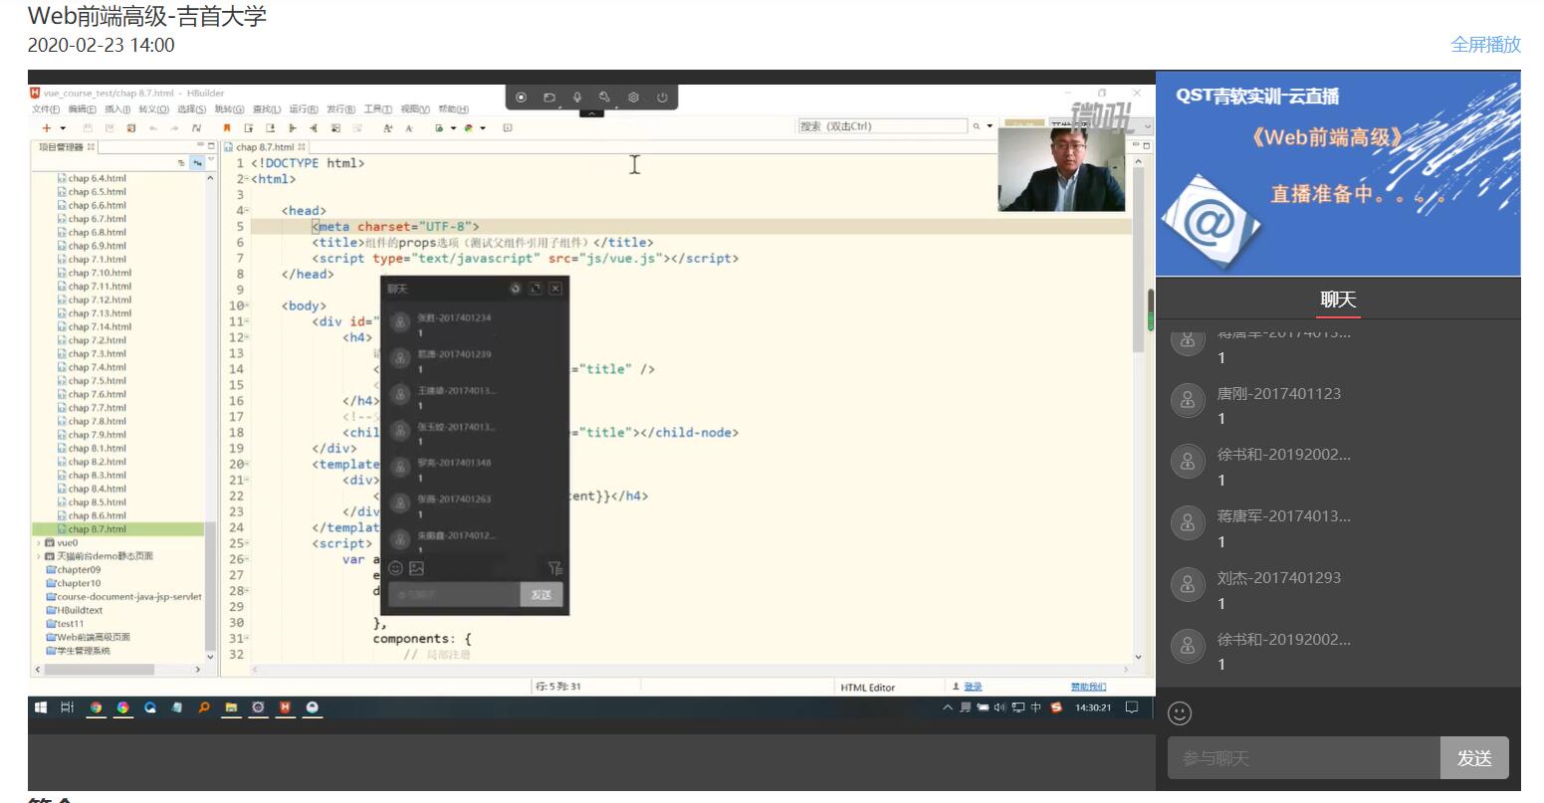Click the 参与聊天 message input field
1544x803 pixels.
1302,758
